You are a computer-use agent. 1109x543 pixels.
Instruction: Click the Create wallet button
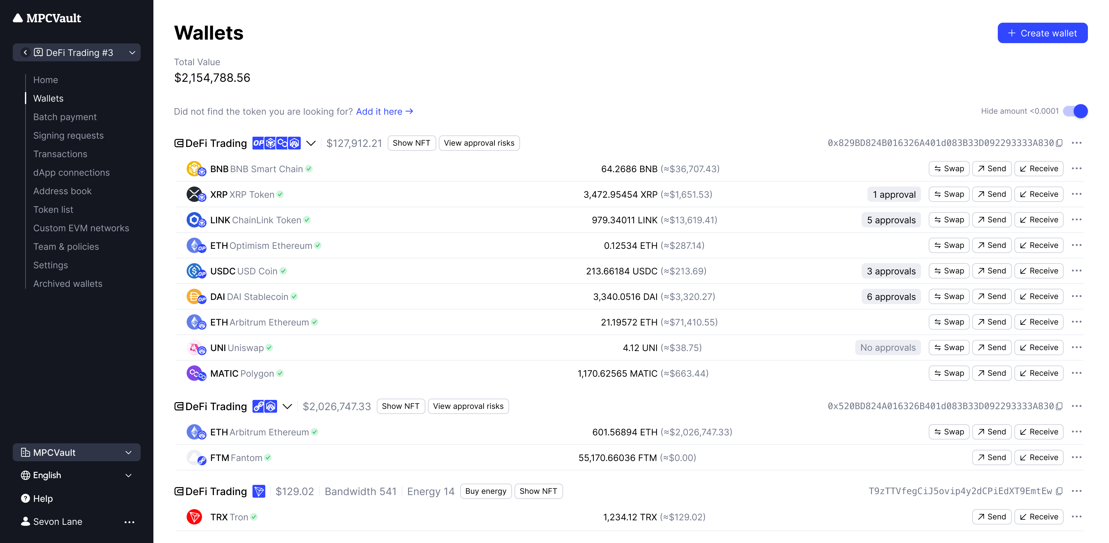coord(1042,33)
